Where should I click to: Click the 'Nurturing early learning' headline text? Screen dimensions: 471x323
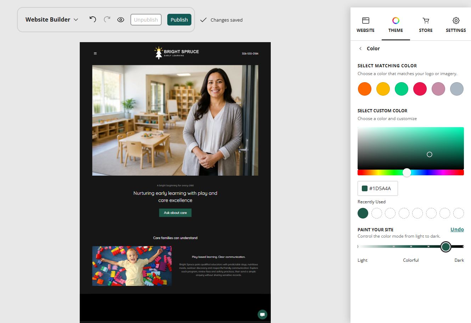tap(175, 197)
